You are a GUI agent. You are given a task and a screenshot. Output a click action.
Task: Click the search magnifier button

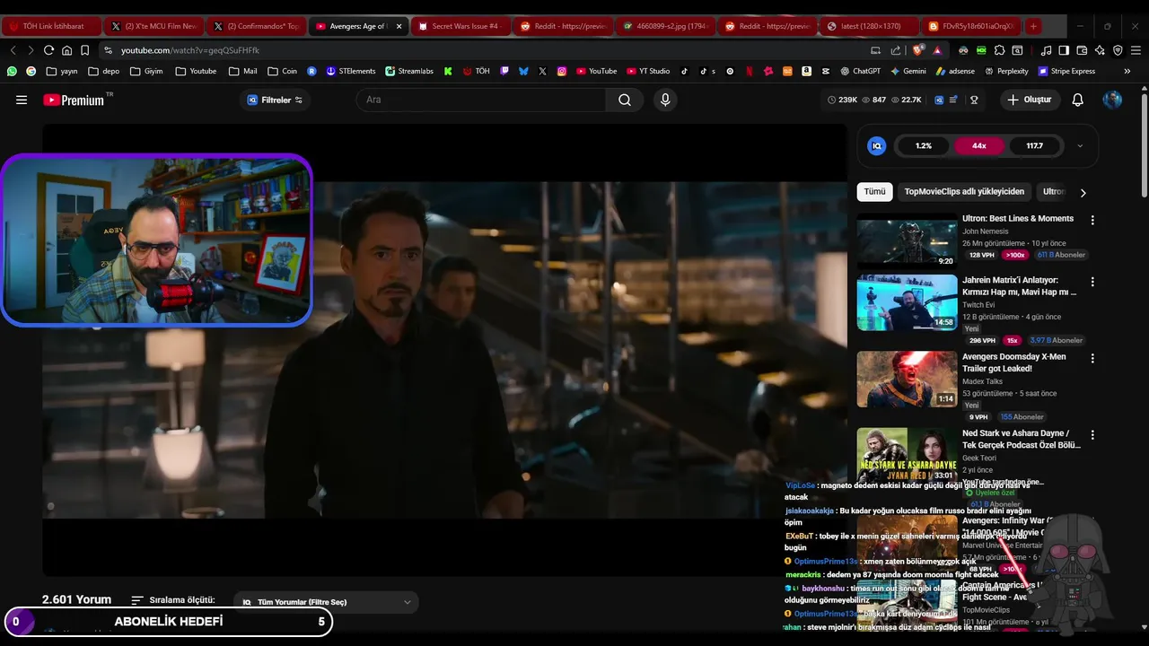[x=625, y=100]
